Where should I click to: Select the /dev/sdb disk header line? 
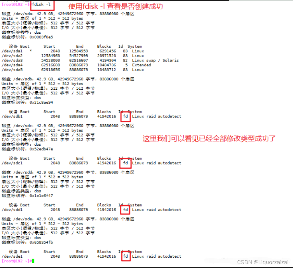click(x=68, y=79)
